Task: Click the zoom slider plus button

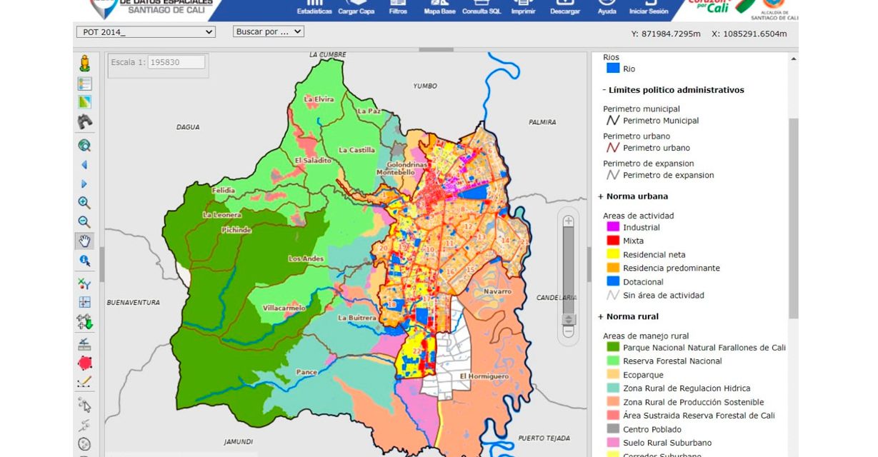Action: click(x=569, y=221)
